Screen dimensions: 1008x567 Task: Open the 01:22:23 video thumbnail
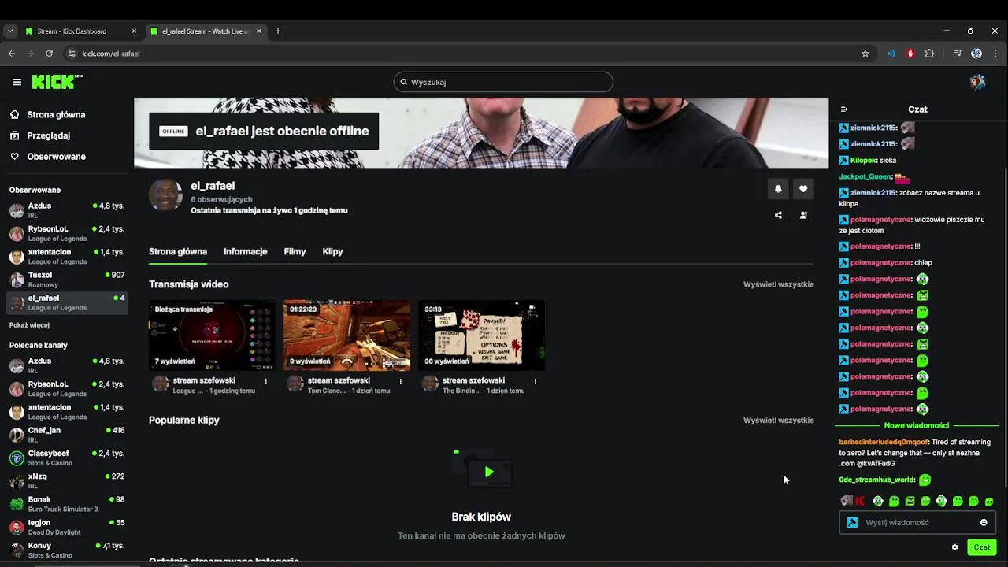[x=346, y=335]
